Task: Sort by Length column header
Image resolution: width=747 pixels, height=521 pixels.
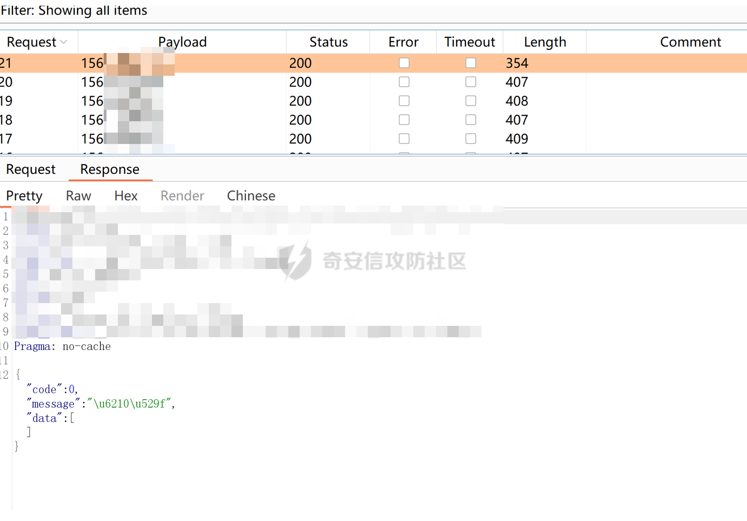Action: [544, 42]
